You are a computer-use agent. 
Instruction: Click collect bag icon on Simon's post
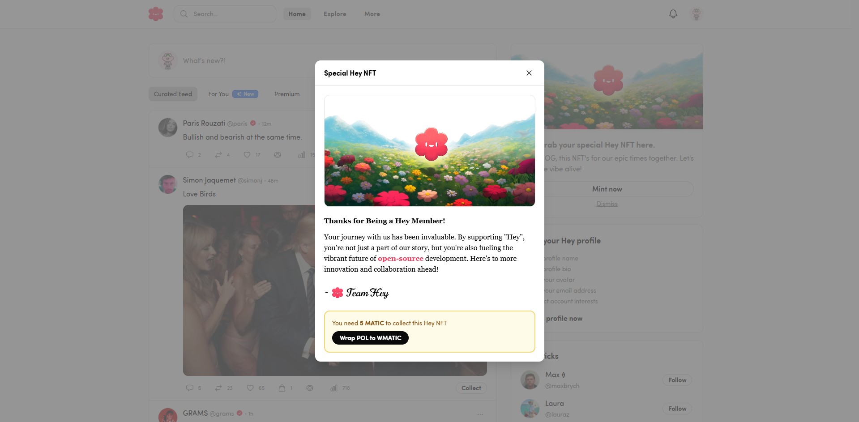coord(282,388)
